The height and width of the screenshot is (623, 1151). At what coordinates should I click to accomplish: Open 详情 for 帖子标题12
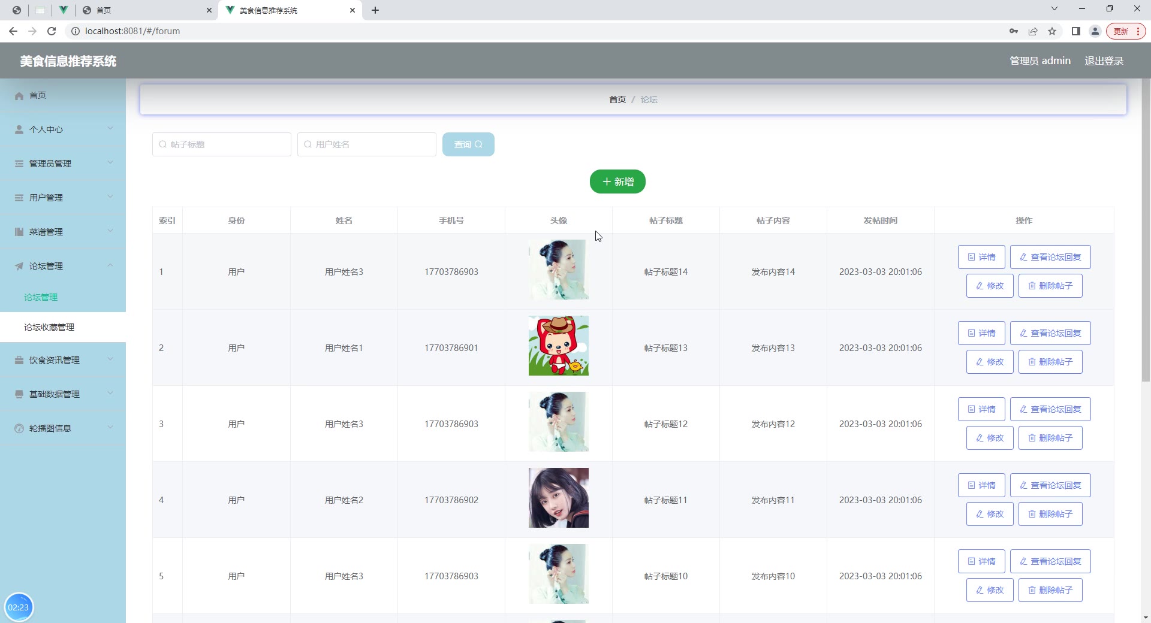coord(981,409)
